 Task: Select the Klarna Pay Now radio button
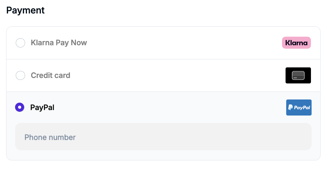click(20, 43)
